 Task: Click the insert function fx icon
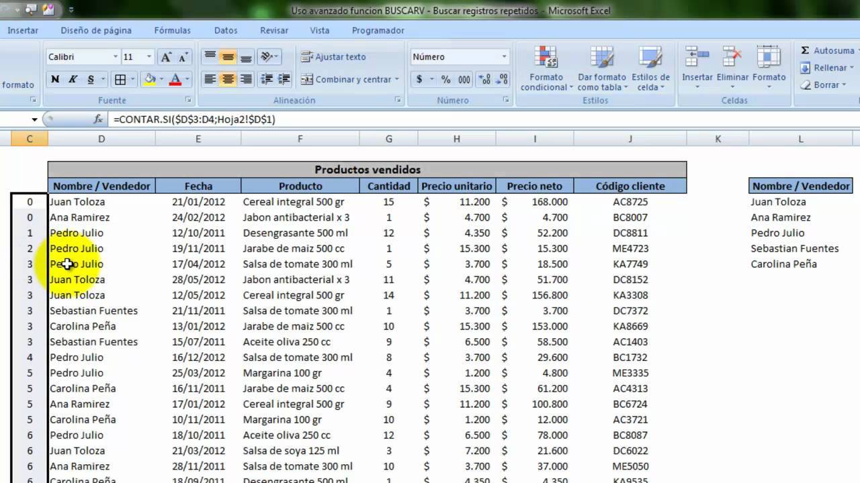98,119
